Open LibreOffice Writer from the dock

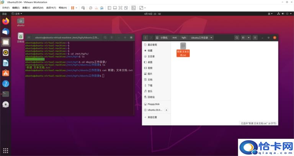pos(5,63)
